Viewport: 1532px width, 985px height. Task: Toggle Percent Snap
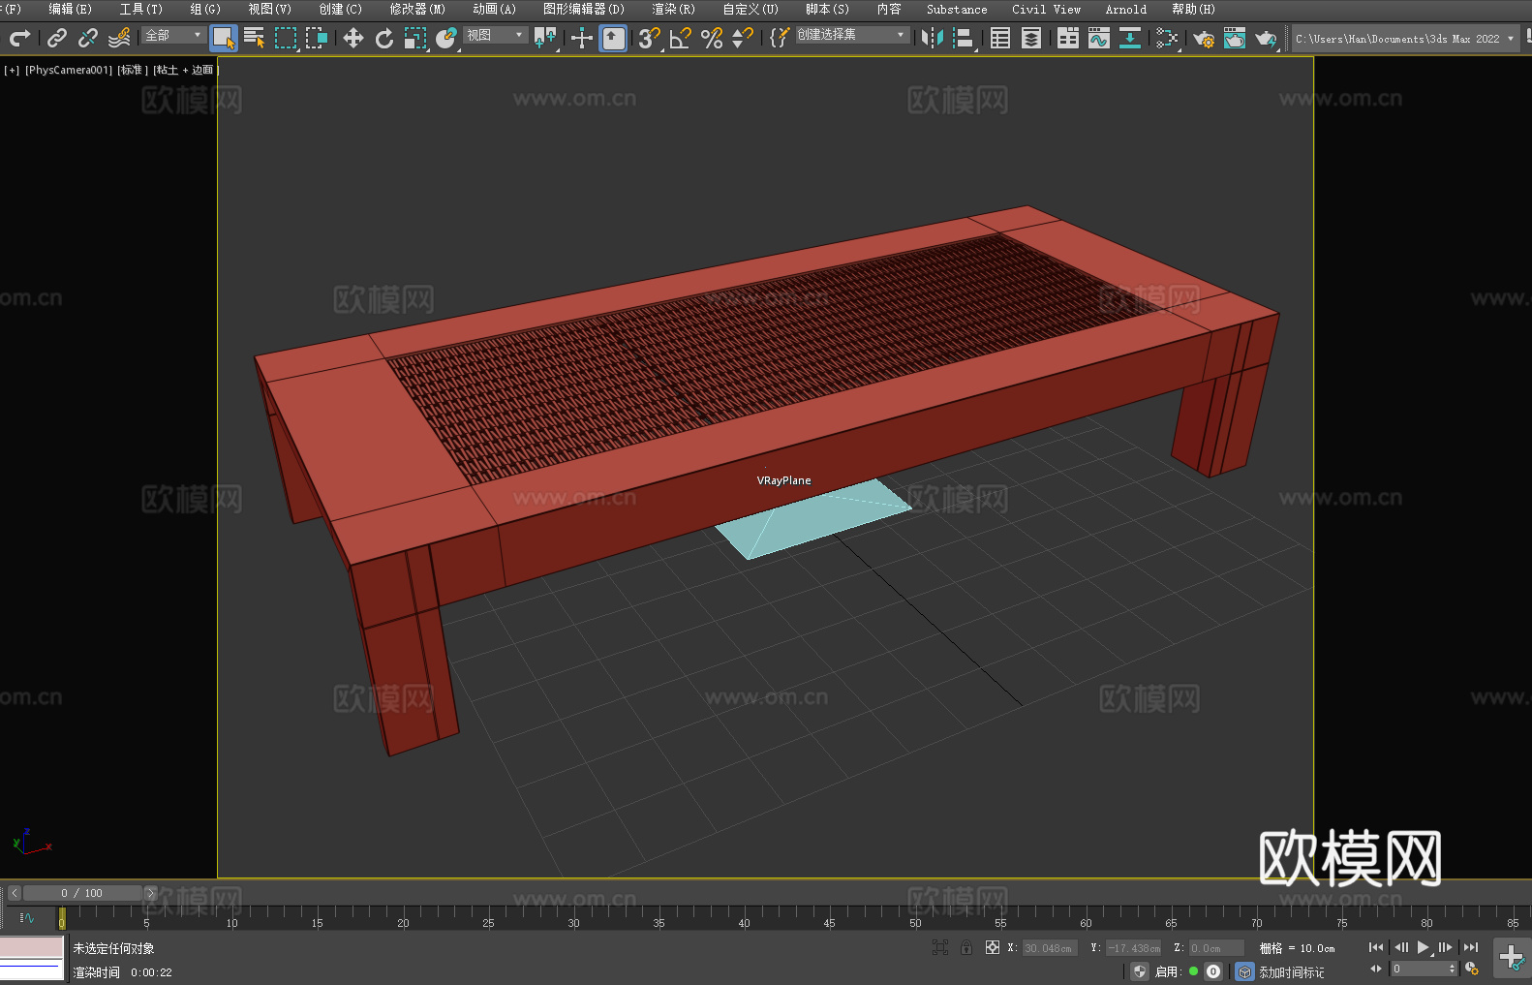click(712, 38)
